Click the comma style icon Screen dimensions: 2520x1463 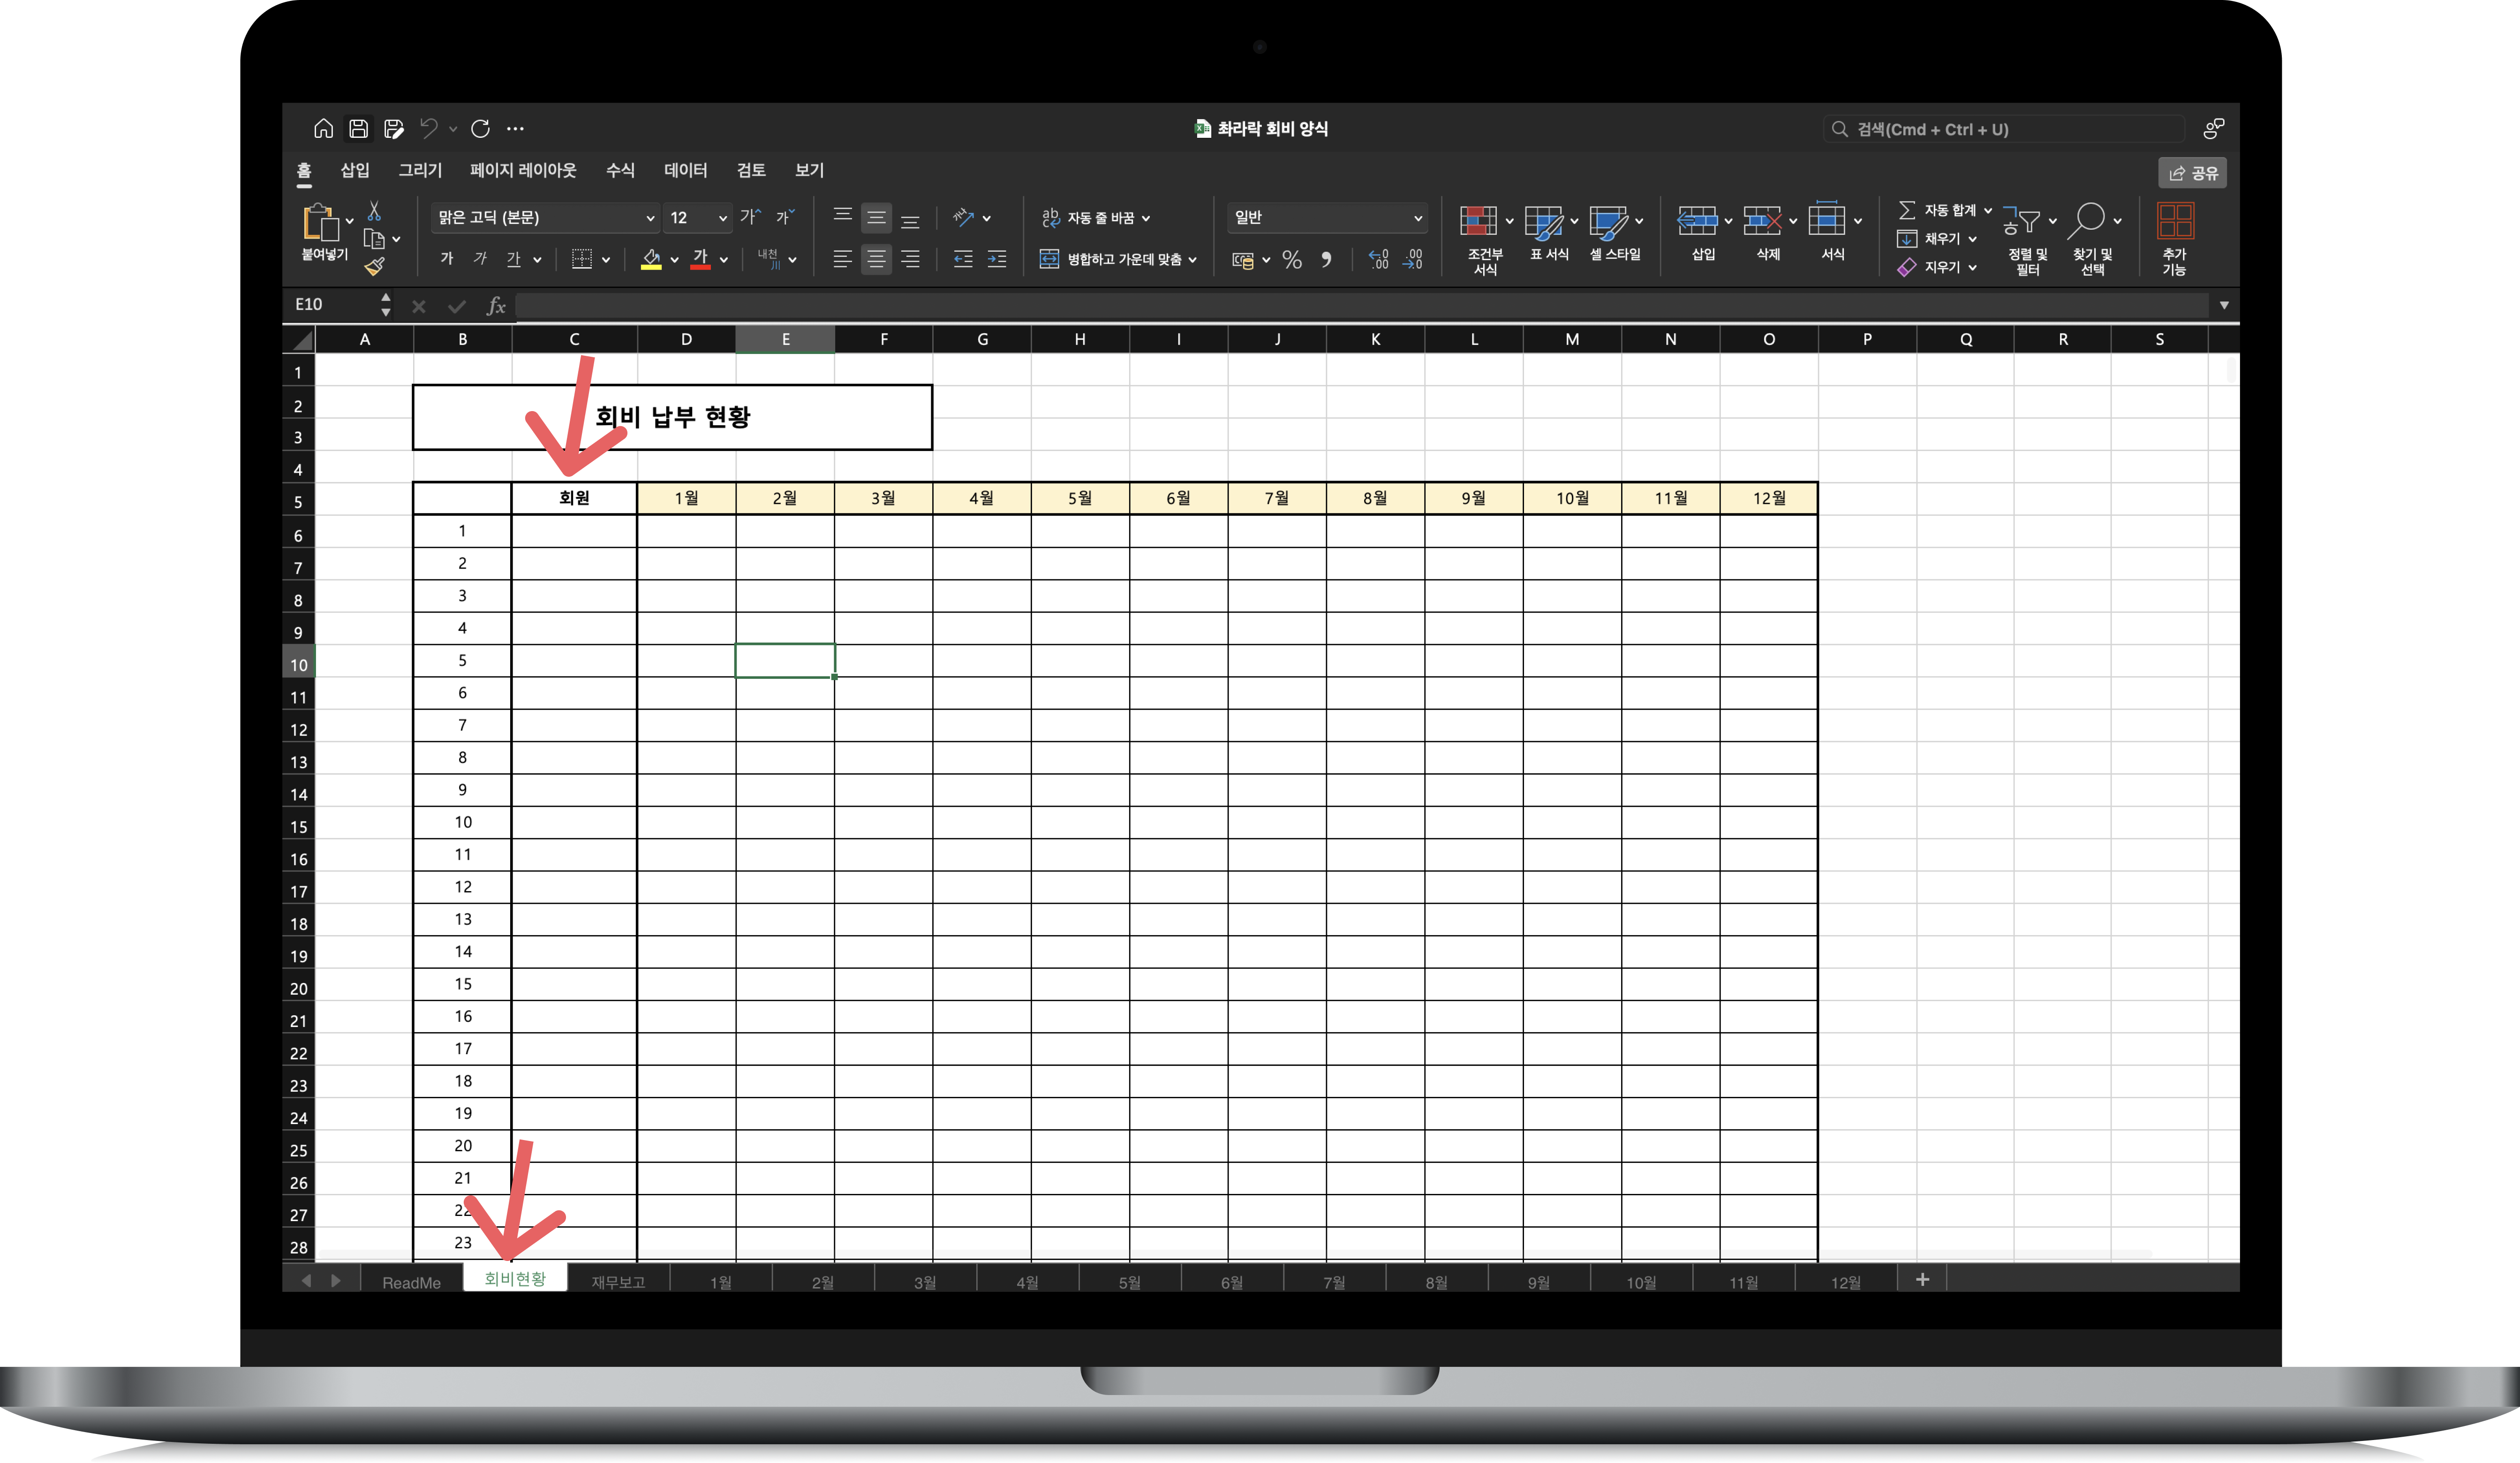point(1327,260)
